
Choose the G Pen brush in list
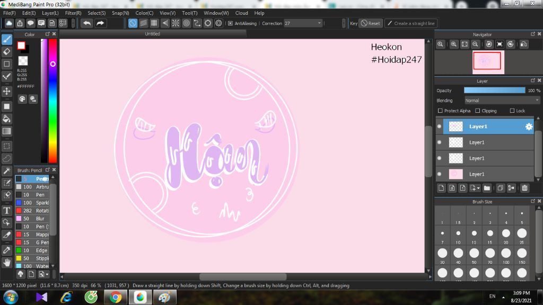tap(32, 243)
